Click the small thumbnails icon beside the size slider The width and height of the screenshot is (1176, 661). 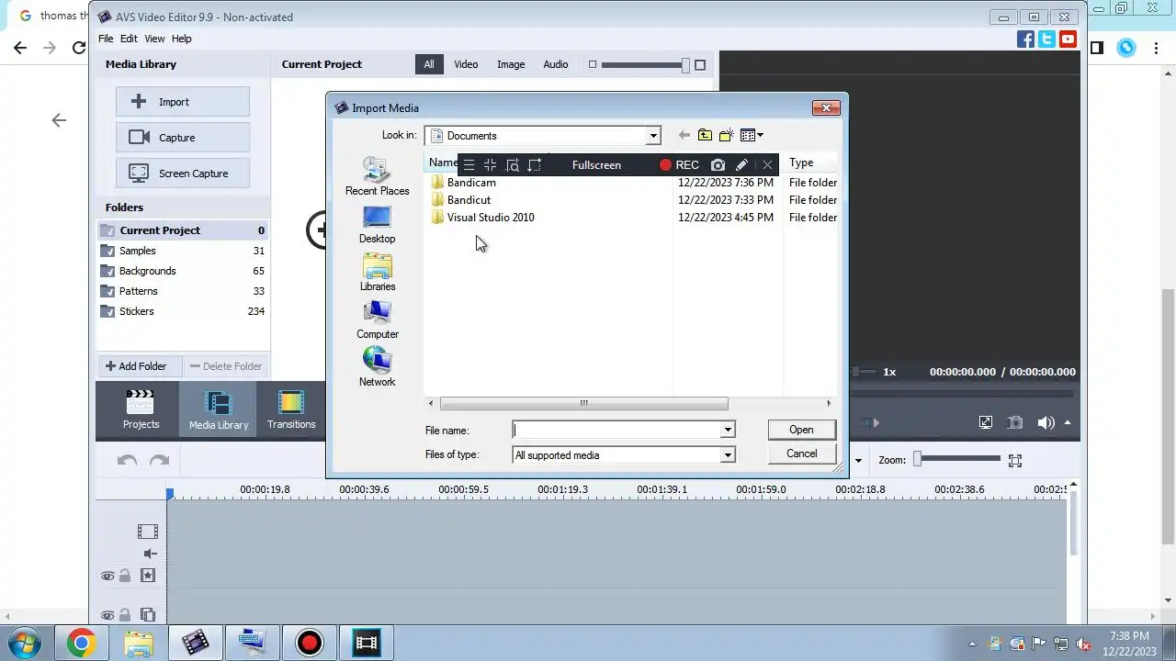point(593,64)
